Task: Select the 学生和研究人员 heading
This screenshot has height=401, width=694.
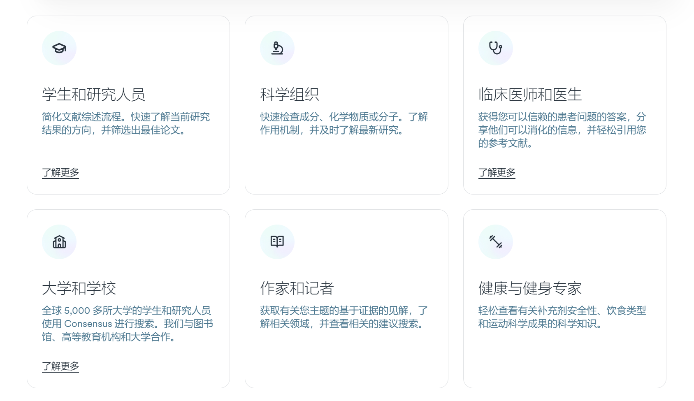Action: coord(93,95)
